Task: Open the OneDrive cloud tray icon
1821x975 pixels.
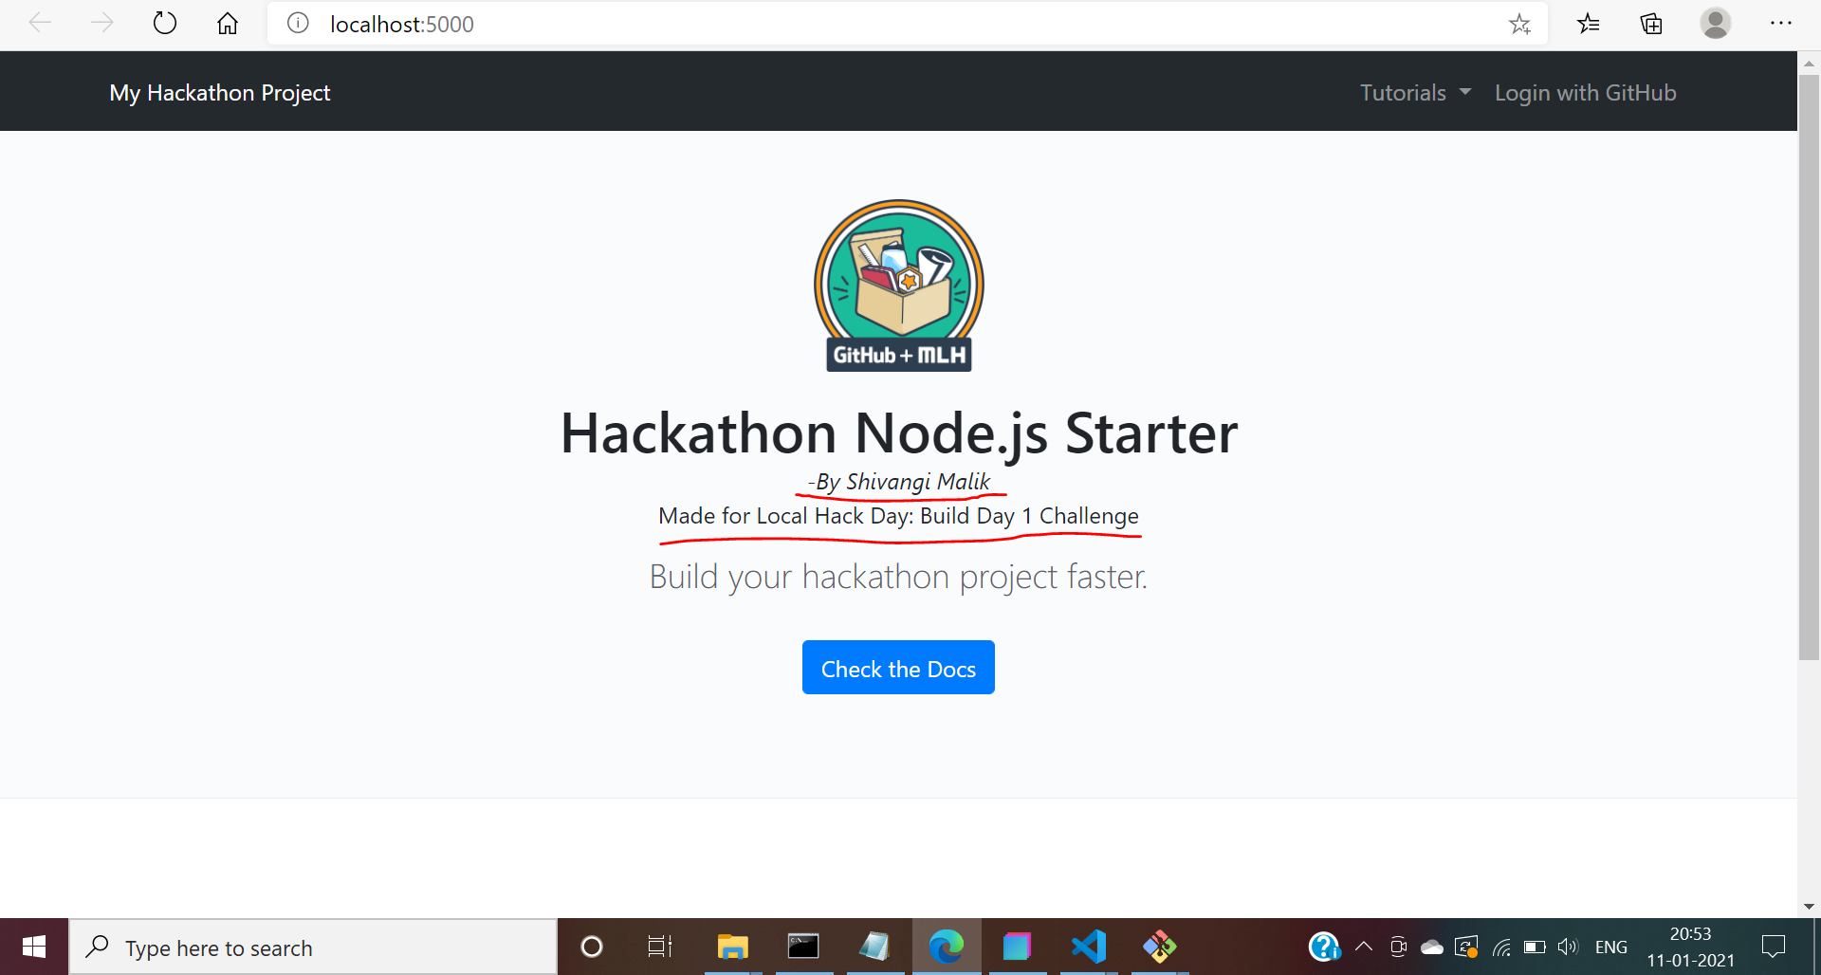Action: (1432, 947)
